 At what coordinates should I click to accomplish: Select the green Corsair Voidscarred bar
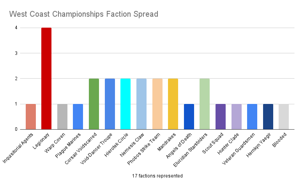pyautogui.click(x=94, y=104)
